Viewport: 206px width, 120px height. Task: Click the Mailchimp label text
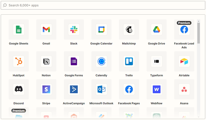coord(129,43)
